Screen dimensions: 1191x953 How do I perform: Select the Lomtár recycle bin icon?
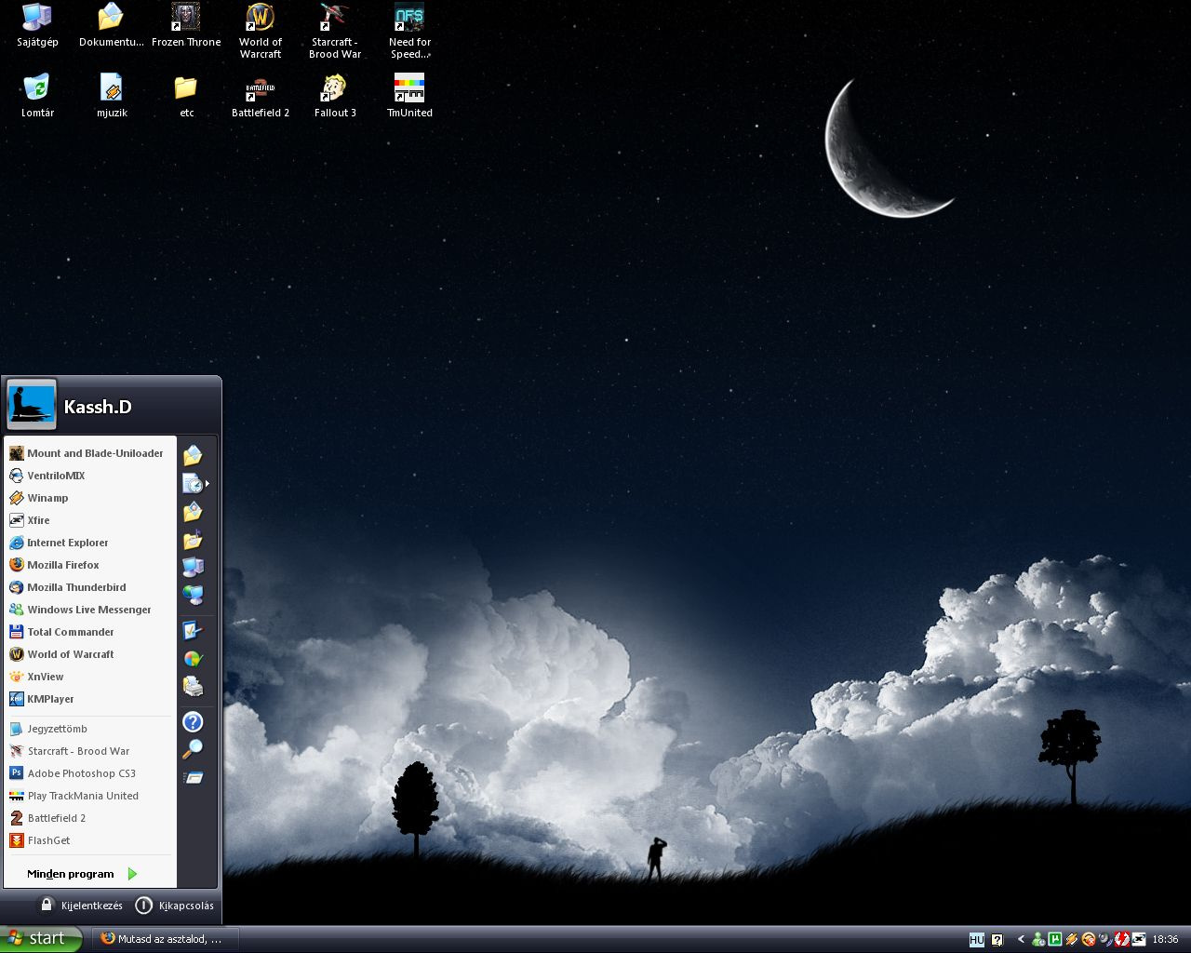coord(37,97)
